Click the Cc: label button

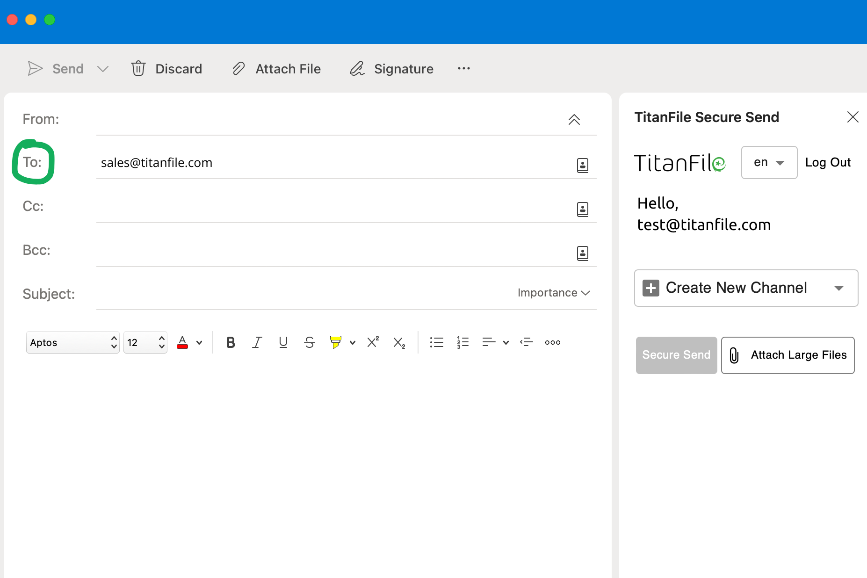coord(33,206)
